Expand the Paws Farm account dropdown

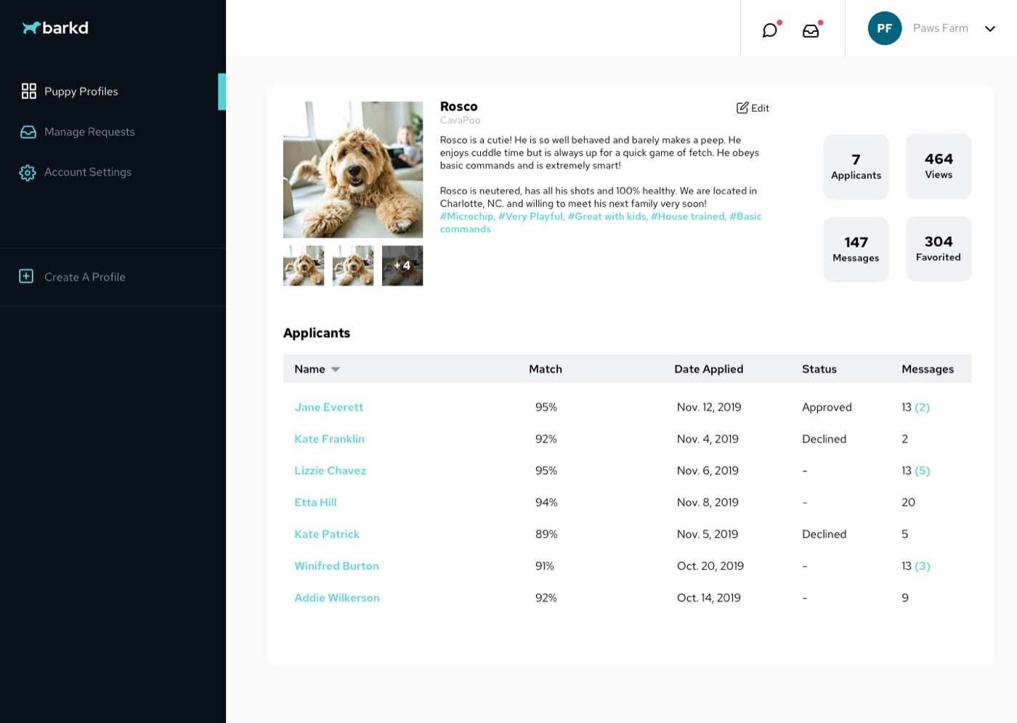pyautogui.click(x=990, y=29)
